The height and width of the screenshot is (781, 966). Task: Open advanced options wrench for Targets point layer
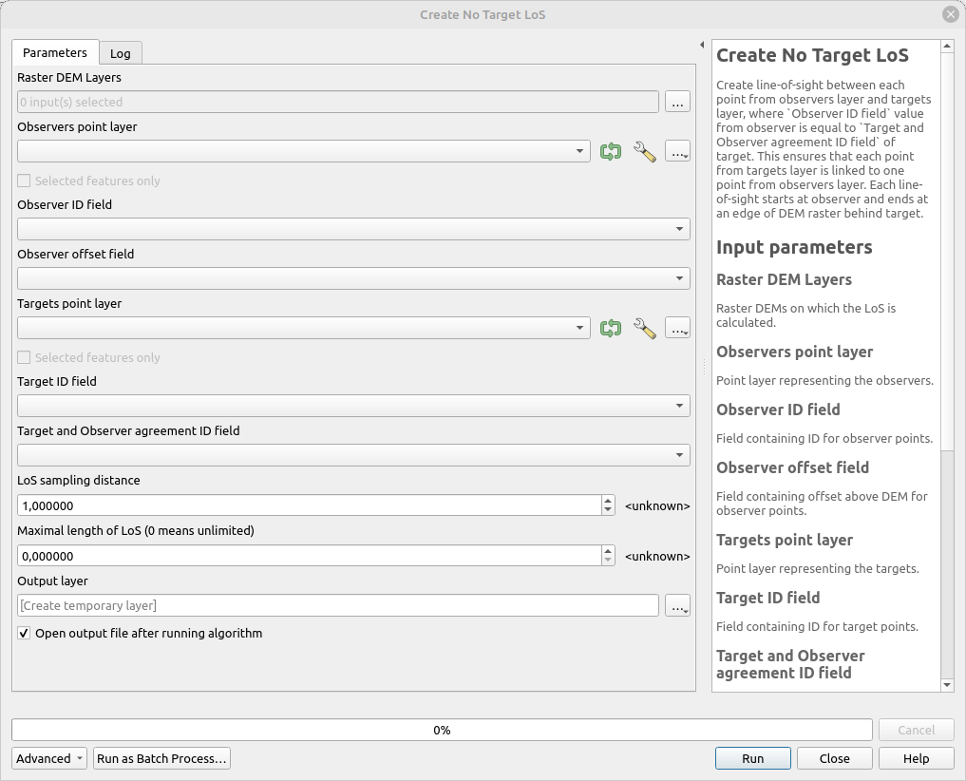coord(645,328)
